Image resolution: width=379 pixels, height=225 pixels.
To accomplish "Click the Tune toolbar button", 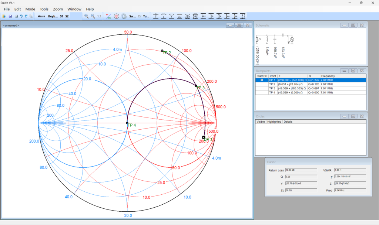I will click(x=146, y=16).
